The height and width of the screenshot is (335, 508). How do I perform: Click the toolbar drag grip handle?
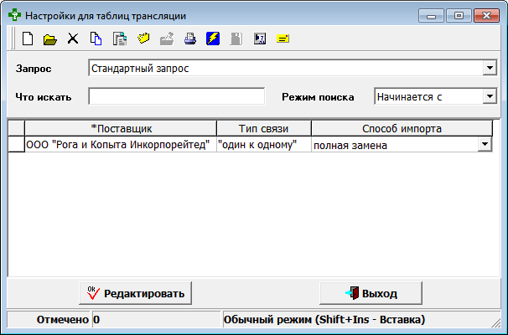13,39
